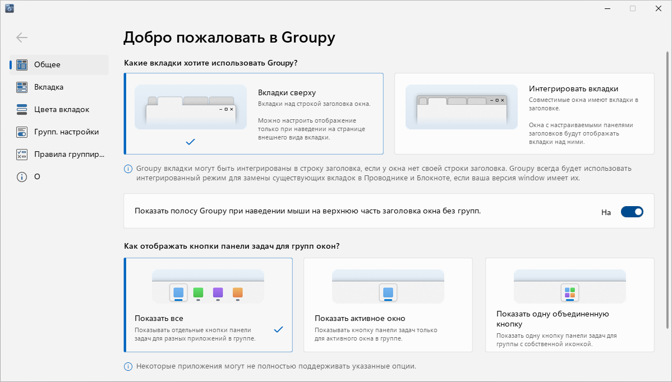Select the Интегрировать вкладки option

pyautogui.click(x=524, y=113)
